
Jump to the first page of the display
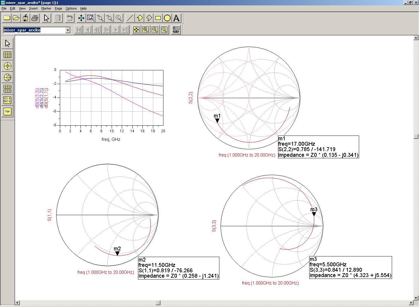coord(78,30)
